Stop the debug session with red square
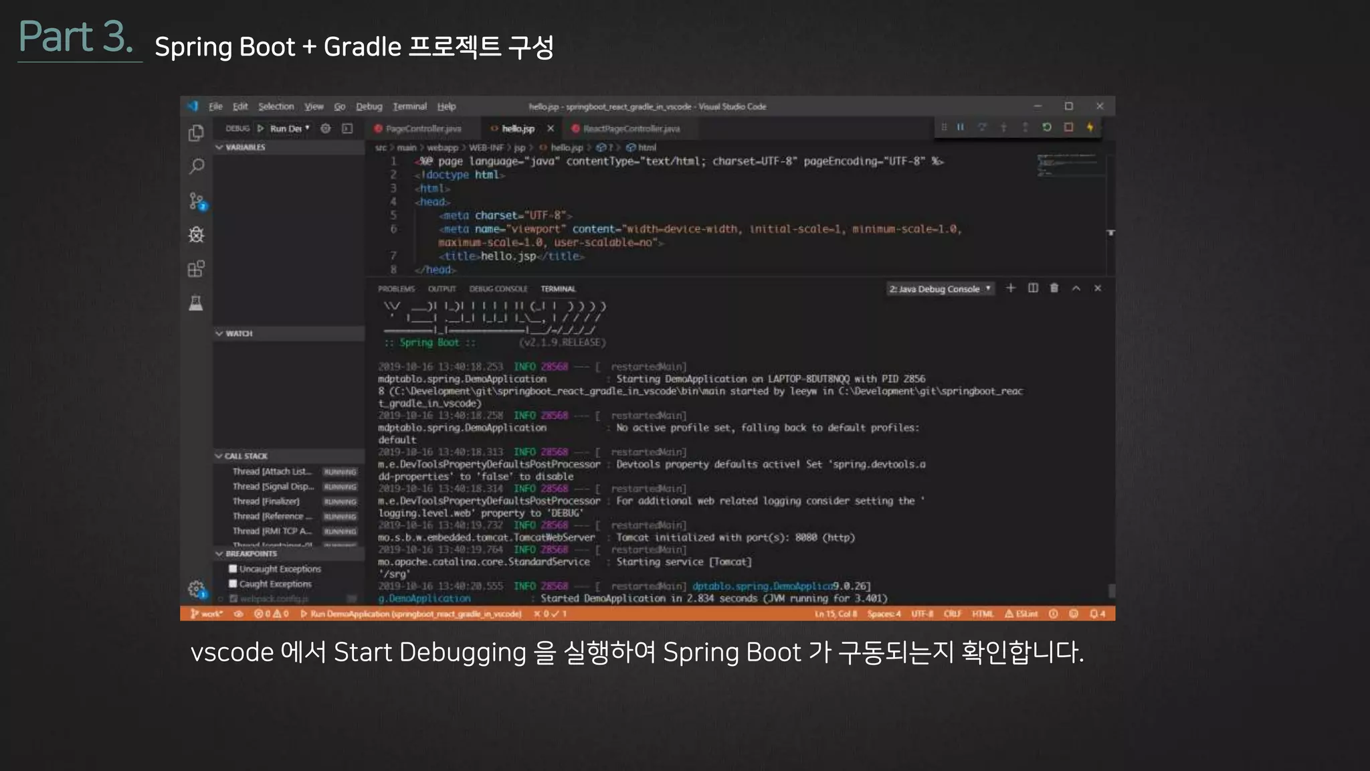Image resolution: width=1370 pixels, height=771 pixels. tap(1068, 127)
